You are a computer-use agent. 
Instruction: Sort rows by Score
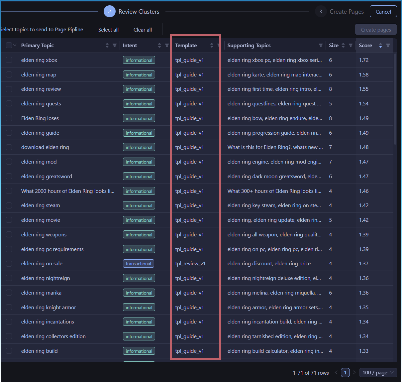click(x=380, y=46)
